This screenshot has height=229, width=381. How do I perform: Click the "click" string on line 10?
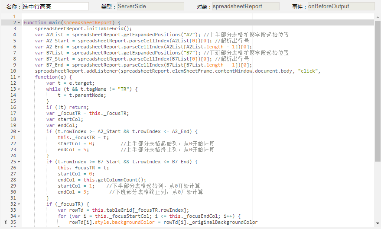click(x=308, y=71)
